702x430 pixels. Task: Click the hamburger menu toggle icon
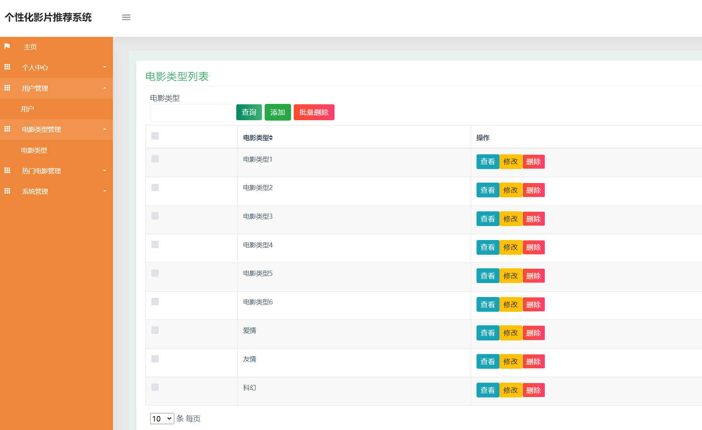click(x=126, y=17)
